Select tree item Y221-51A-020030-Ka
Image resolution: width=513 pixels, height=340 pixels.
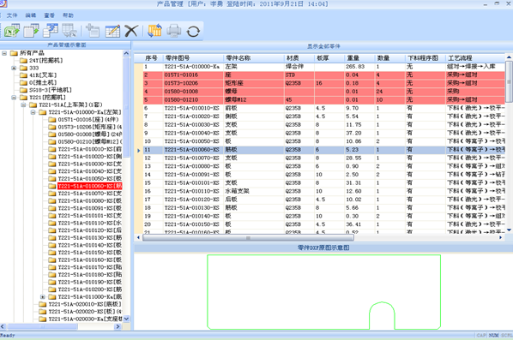pos(85,319)
